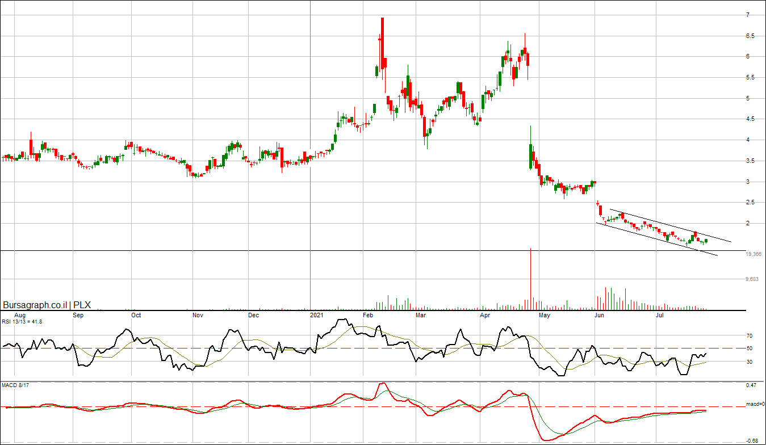This screenshot has width=766, height=445.
Task: Click the 2021 year label on time axis
Action: click(x=317, y=314)
